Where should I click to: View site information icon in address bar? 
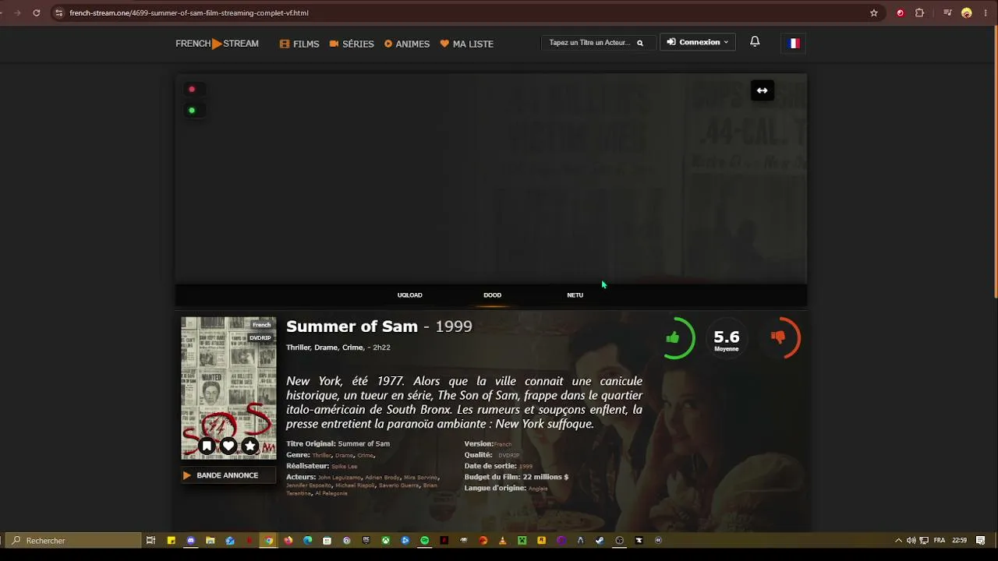pyautogui.click(x=58, y=13)
